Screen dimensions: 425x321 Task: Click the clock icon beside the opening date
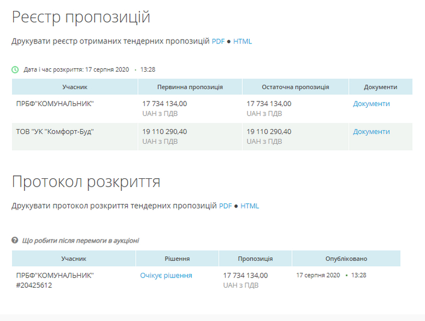pos(15,69)
